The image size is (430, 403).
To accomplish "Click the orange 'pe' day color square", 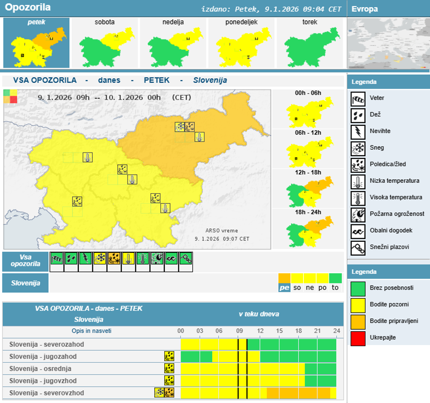I will click(285, 278).
